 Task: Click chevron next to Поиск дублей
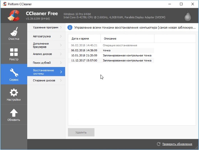[61, 63]
